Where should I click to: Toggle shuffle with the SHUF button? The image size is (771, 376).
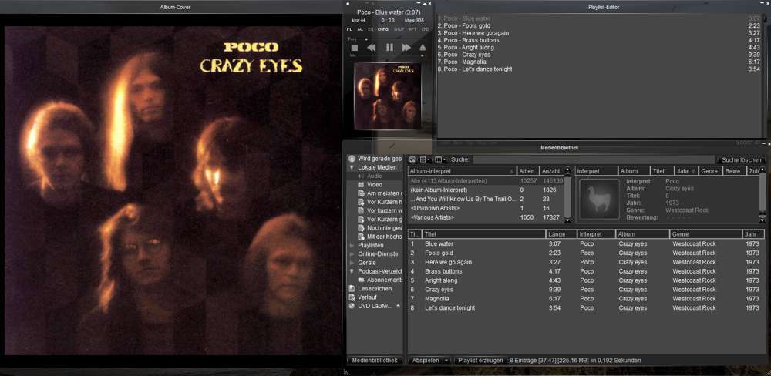(399, 29)
